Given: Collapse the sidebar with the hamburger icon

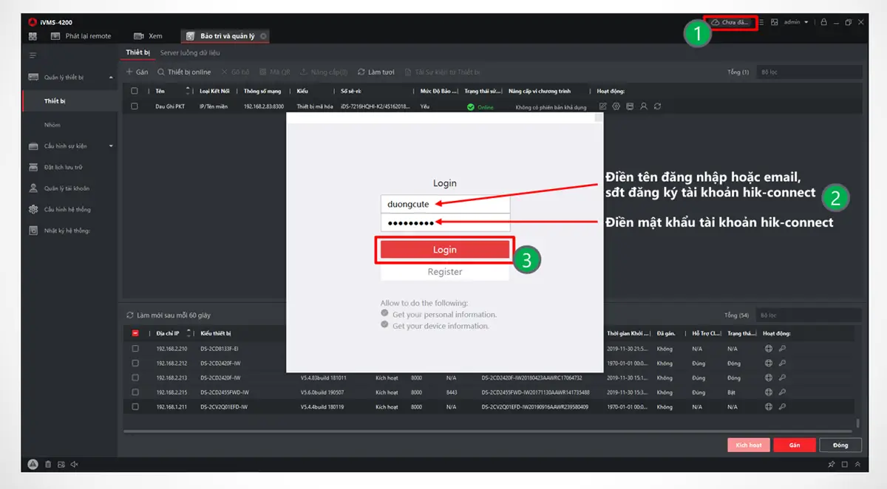Looking at the screenshot, I should click(33, 55).
